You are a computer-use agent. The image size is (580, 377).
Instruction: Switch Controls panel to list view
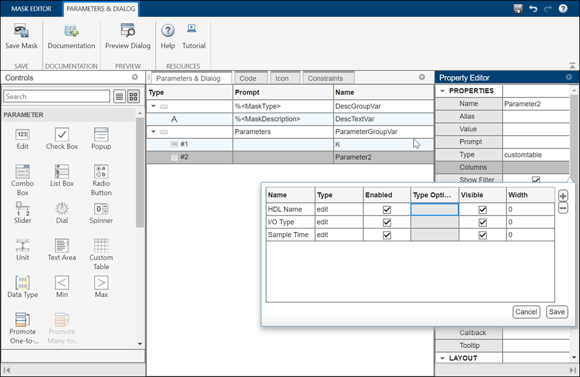(x=119, y=97)
